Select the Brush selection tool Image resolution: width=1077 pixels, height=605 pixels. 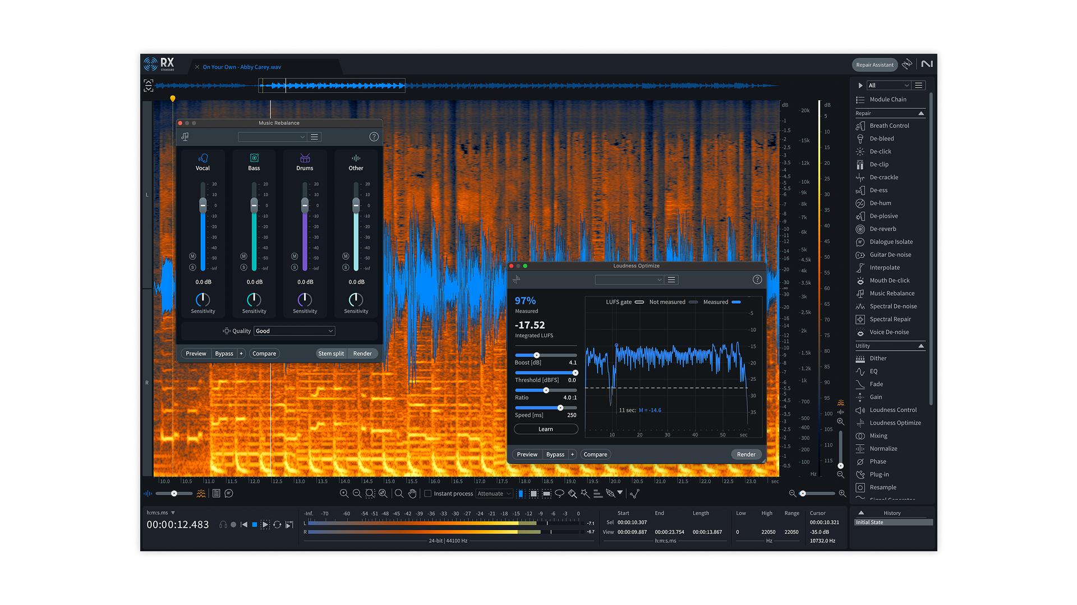[x=572, y=494]
